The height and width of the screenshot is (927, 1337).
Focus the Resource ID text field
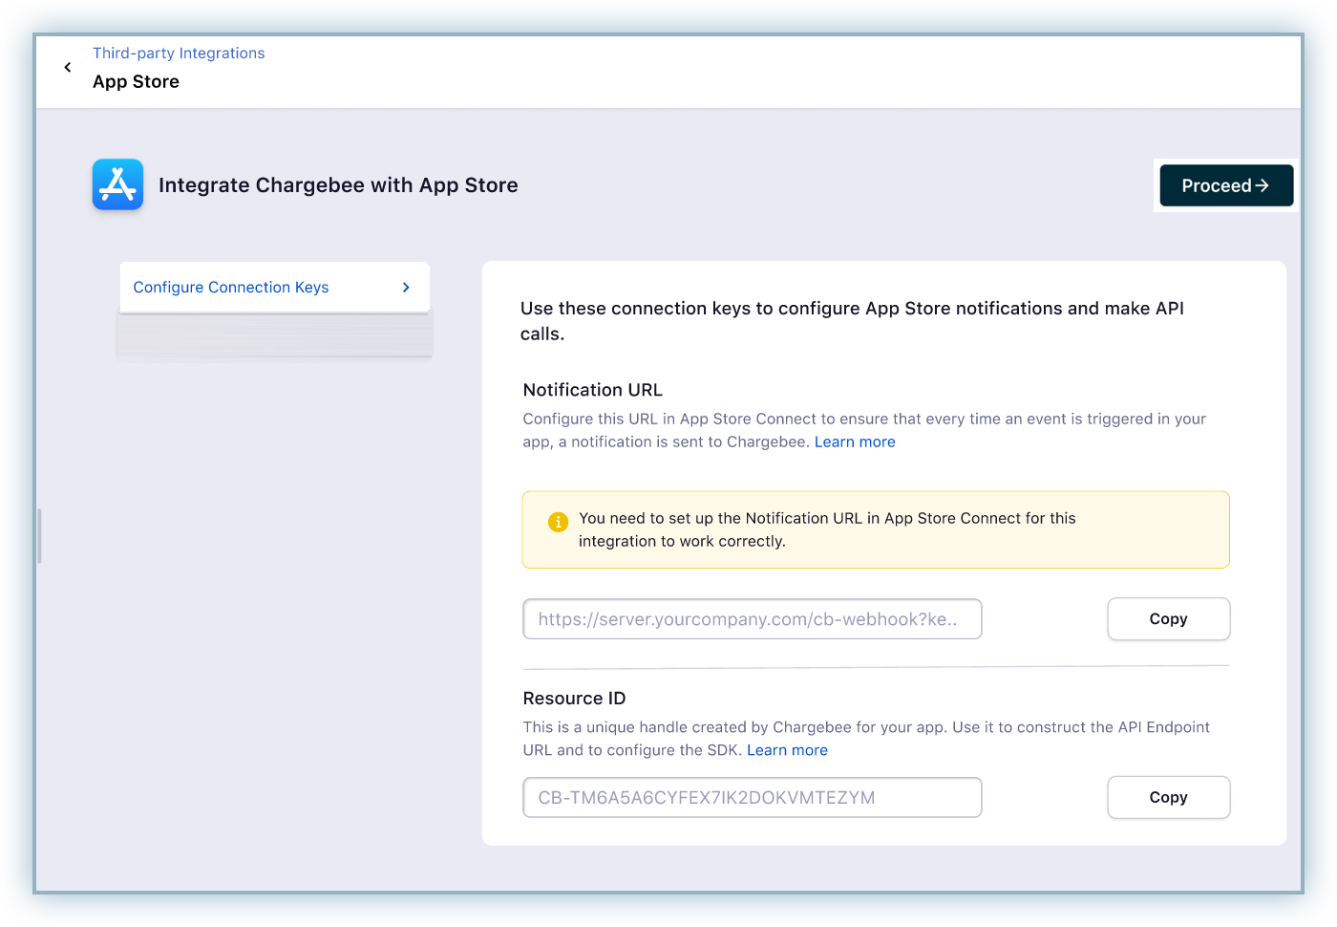click(x=752, y=797)
